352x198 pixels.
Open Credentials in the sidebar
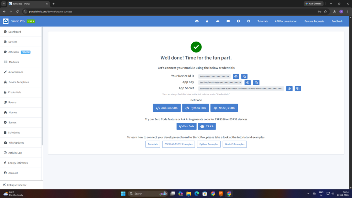[21, 92]
